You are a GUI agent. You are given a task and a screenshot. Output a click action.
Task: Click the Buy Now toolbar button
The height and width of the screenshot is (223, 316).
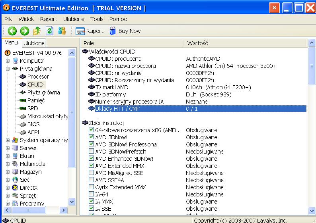tap(125, 31)
